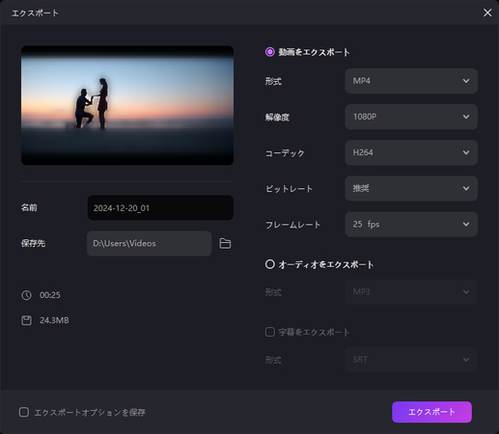Expand the コーデック H264 dropdown

point(411,152)
